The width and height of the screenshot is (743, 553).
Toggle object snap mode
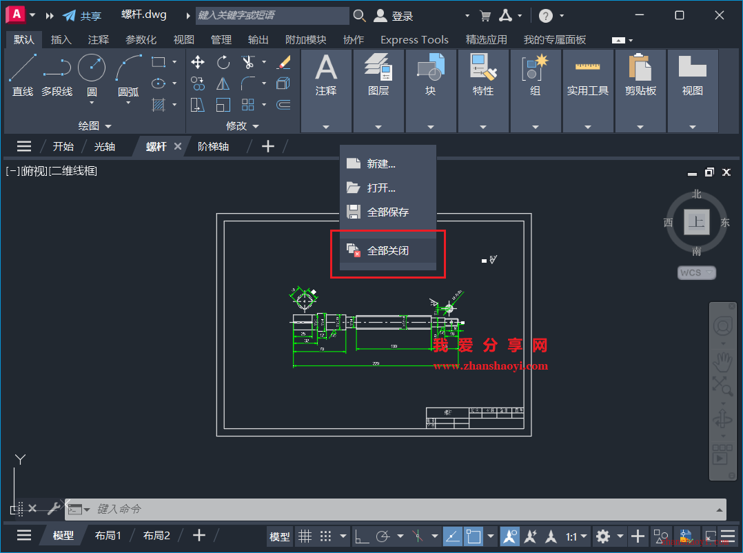472,536
